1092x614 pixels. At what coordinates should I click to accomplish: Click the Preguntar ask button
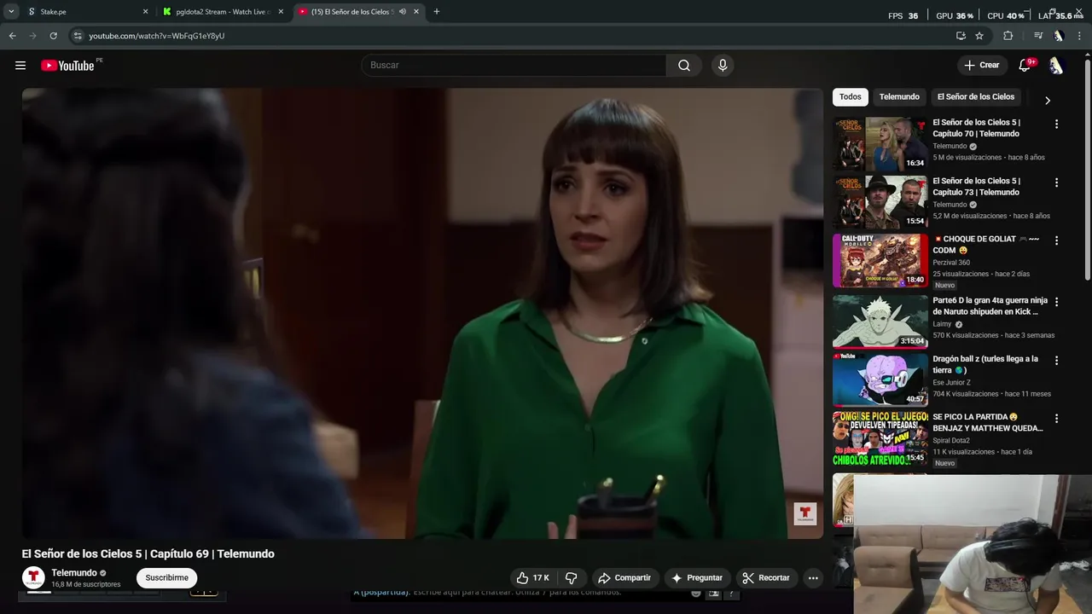pyautogui.click(x=697, y=578)
